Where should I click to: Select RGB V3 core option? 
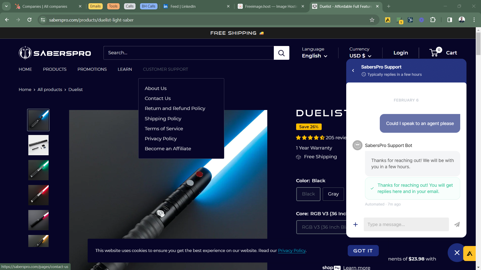321,227
